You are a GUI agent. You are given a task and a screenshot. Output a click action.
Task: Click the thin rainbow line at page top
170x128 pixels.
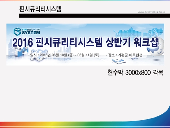pyautogui.click(x=85, y=0)
